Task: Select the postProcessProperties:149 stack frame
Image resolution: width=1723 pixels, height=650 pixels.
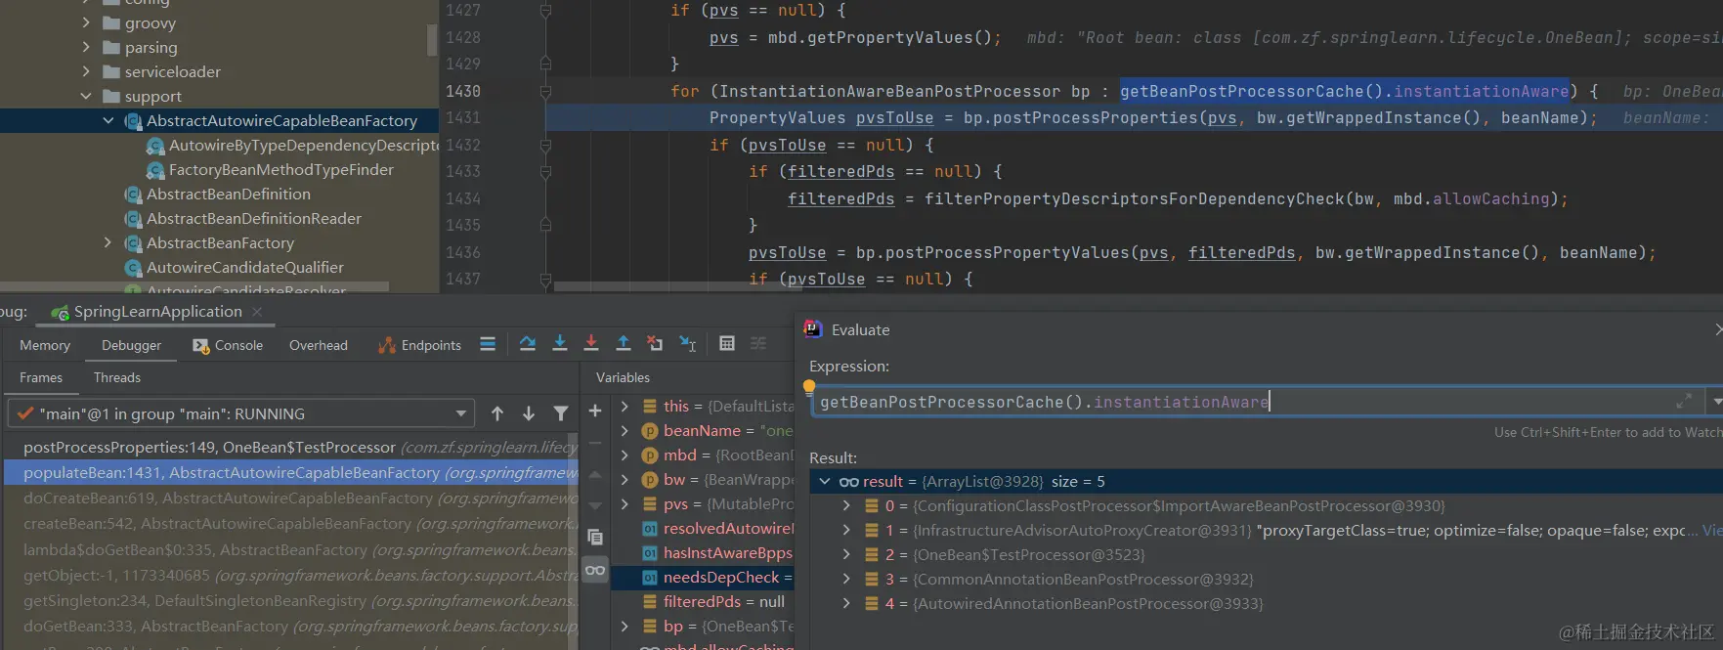Action: [293, 447]
